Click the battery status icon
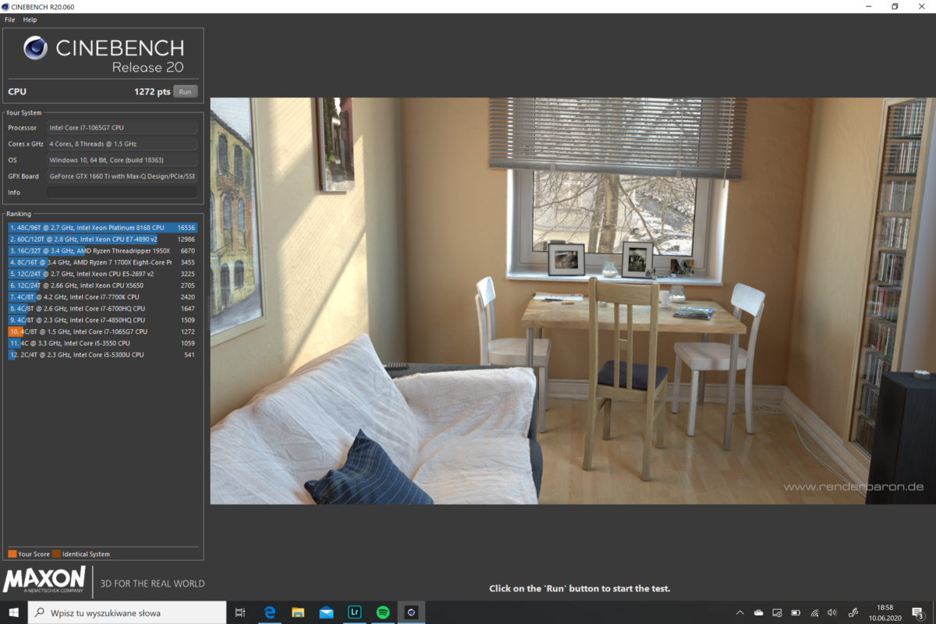Image resolution: width=936 pixels, height=624 pixels. 796,613
